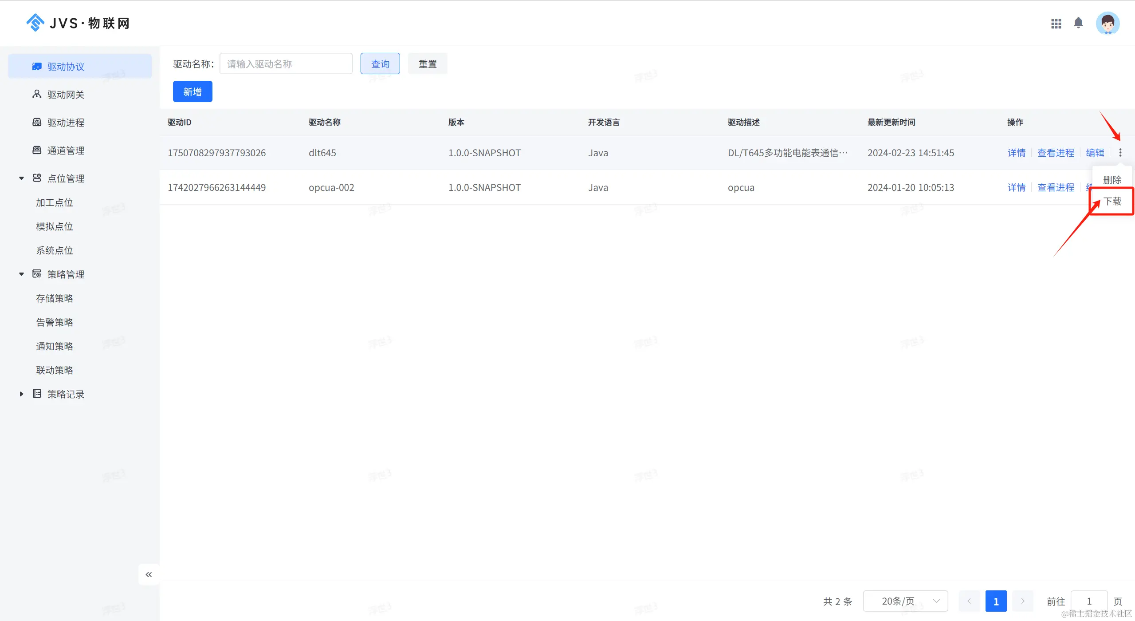This screenshot has width=1135, height=621.
Task: Click the 新增 button
Action: coord(192,92)
